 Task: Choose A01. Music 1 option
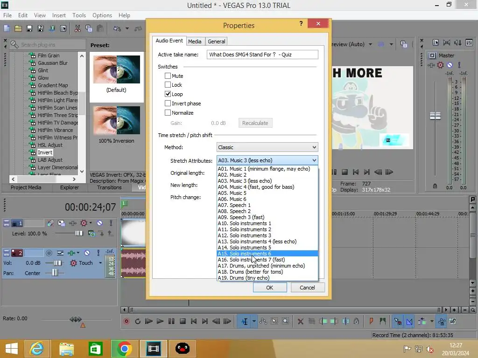[267, 169]
